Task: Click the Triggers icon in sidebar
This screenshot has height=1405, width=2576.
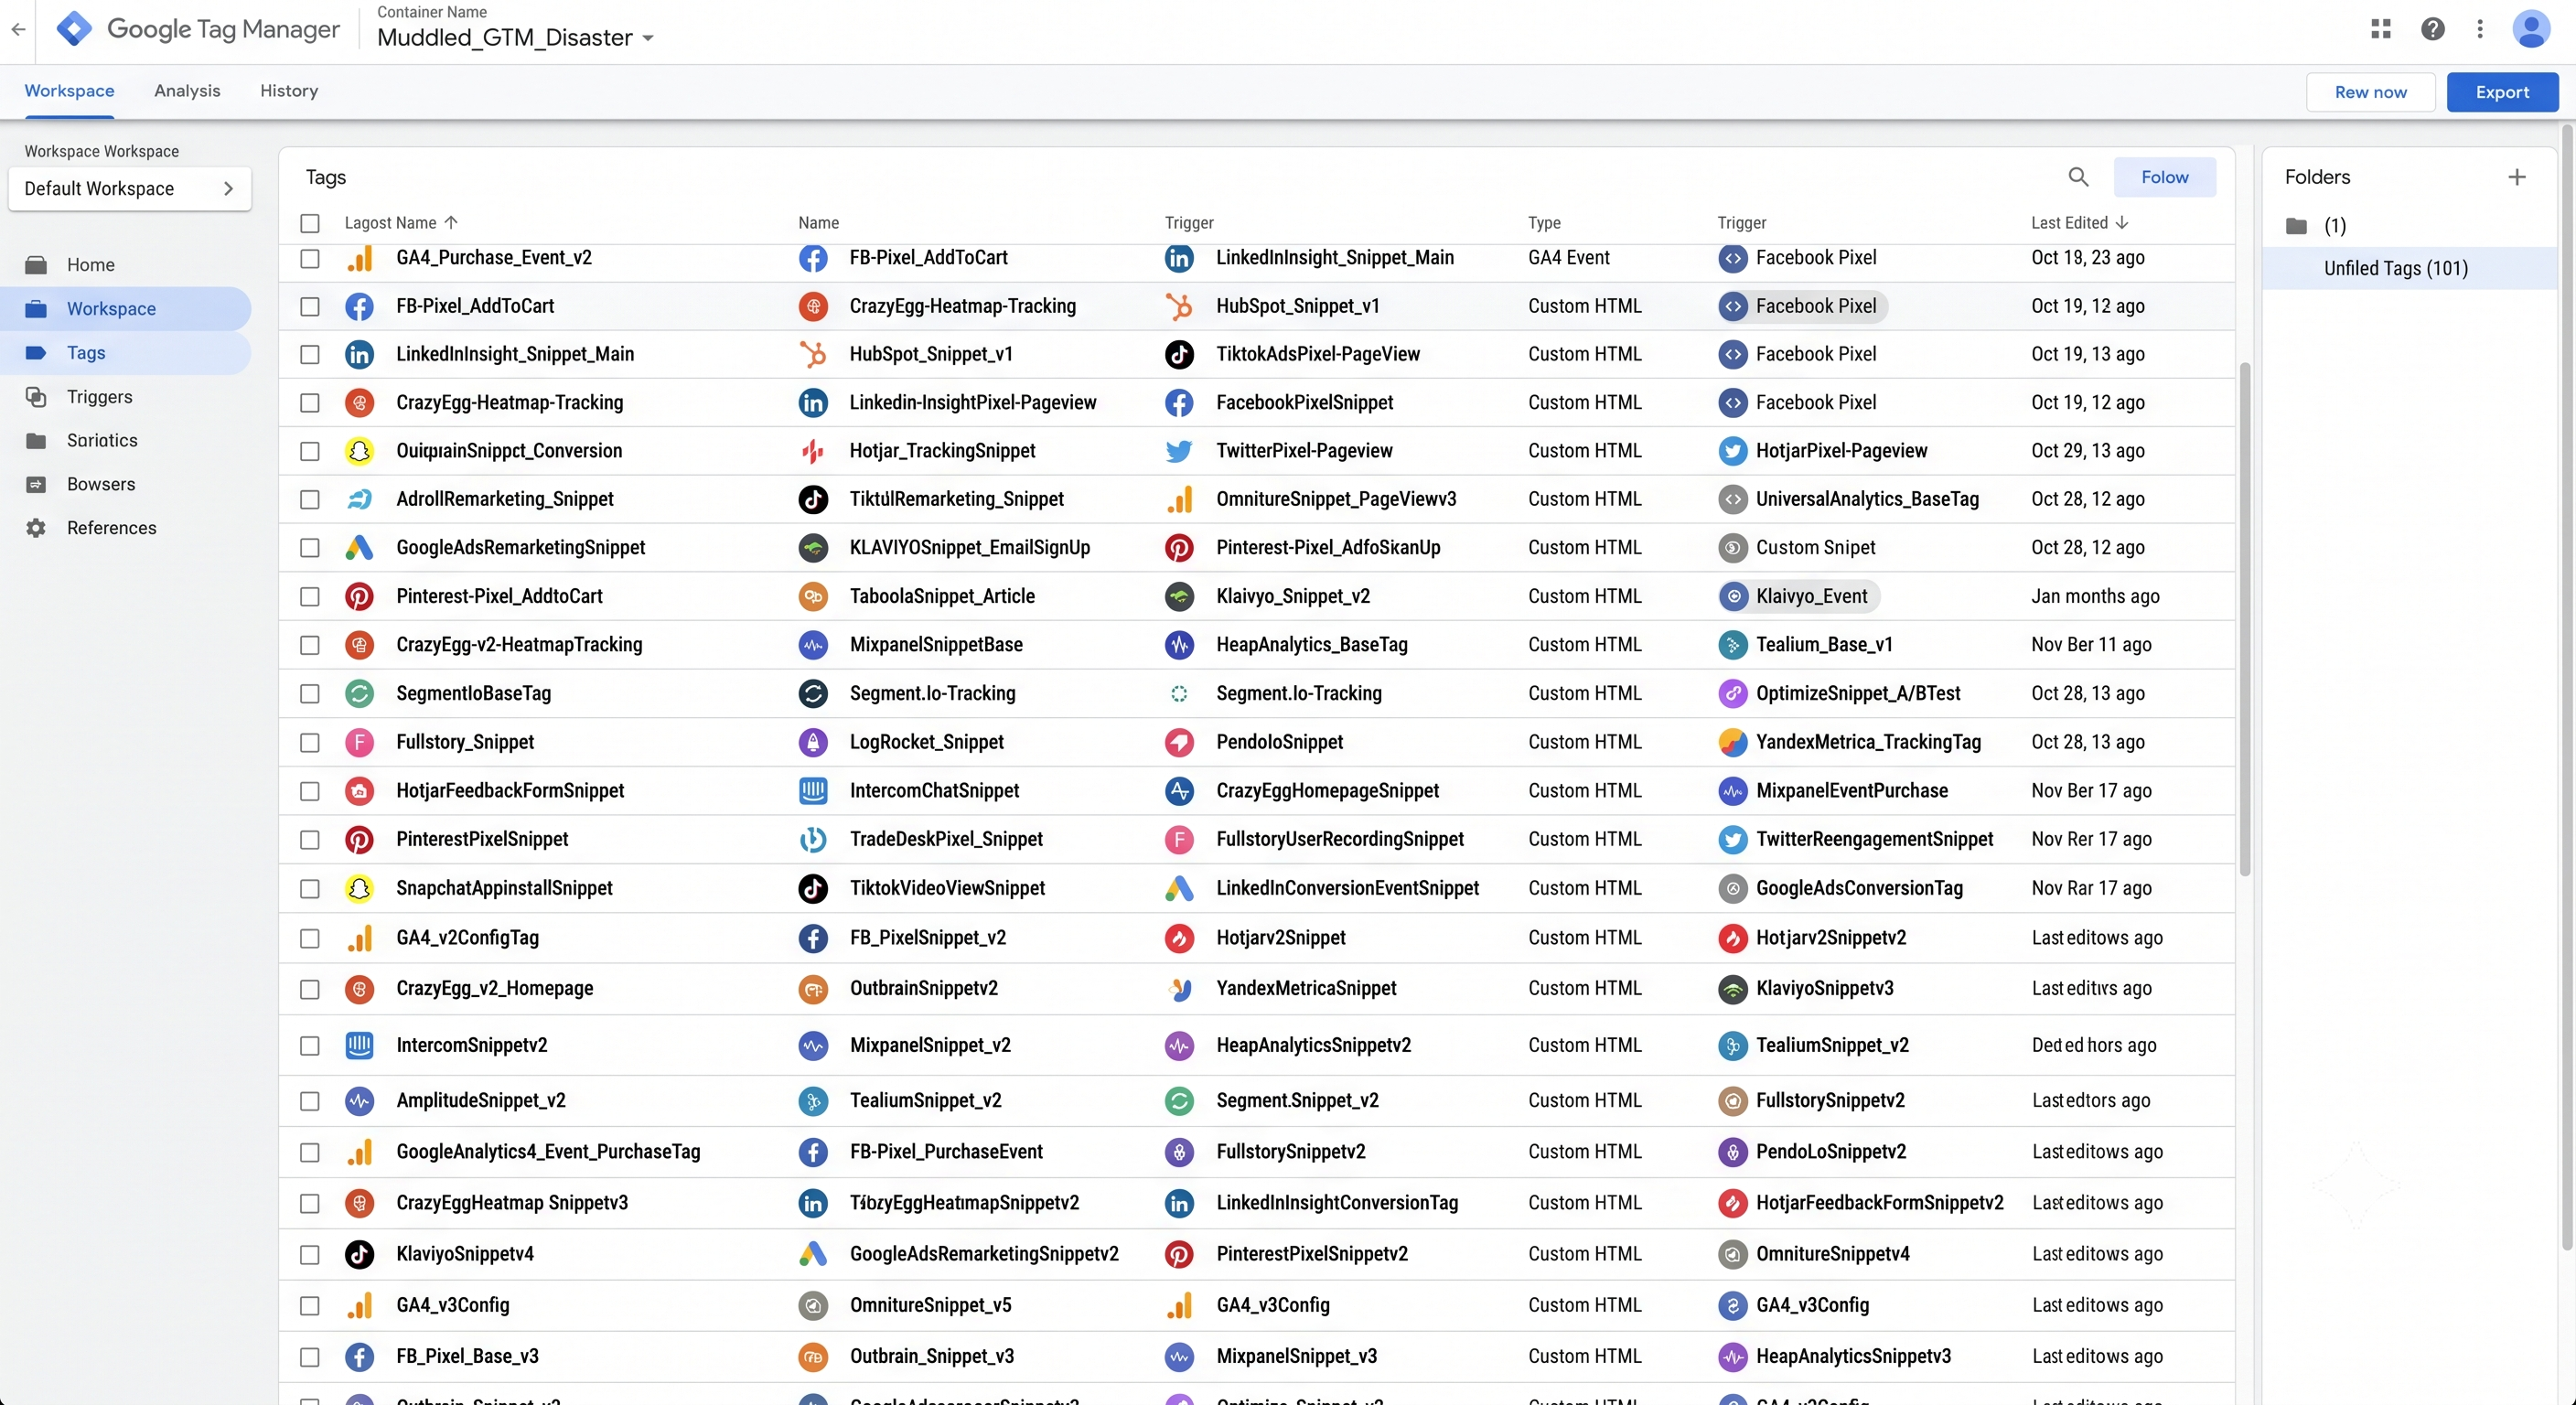Action: point(36,397)
